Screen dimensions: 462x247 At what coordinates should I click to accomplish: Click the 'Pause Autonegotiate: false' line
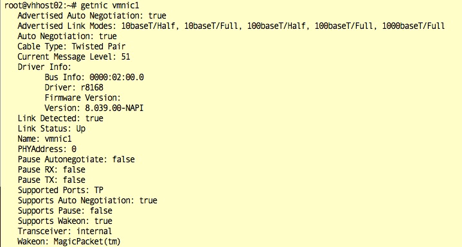coord(76,159)
